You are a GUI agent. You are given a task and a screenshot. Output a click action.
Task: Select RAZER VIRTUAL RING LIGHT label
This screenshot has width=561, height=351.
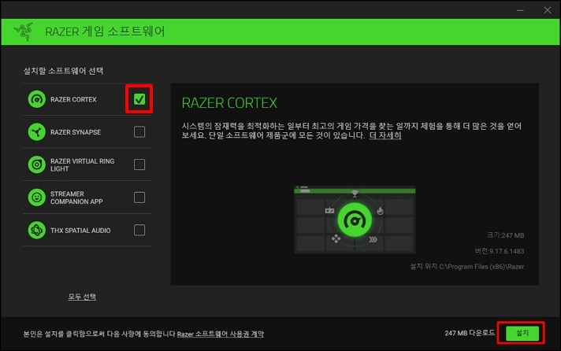[82, 164]
